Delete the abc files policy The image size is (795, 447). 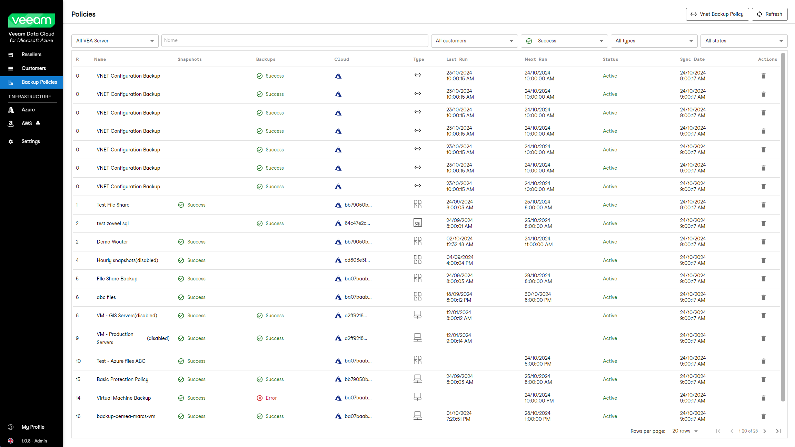pos(763,297)
